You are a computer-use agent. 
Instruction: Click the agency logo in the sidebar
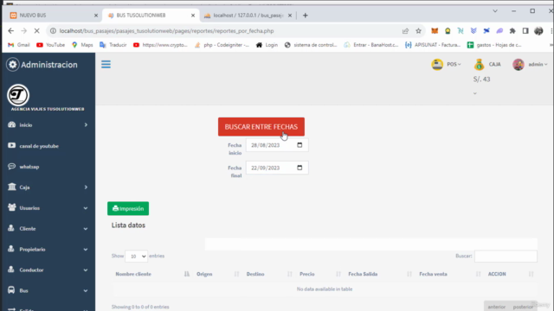point(18,95)
